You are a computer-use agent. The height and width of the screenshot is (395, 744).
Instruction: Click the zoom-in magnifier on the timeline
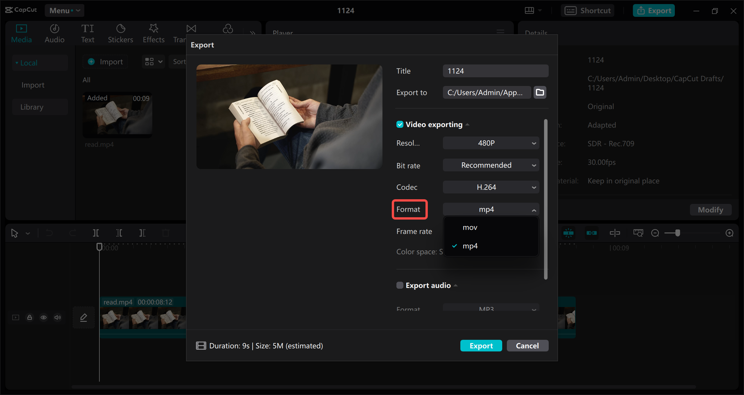(730, 233)
